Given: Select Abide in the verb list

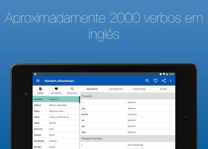Looking at the screenshot, I should coord(56,117).
